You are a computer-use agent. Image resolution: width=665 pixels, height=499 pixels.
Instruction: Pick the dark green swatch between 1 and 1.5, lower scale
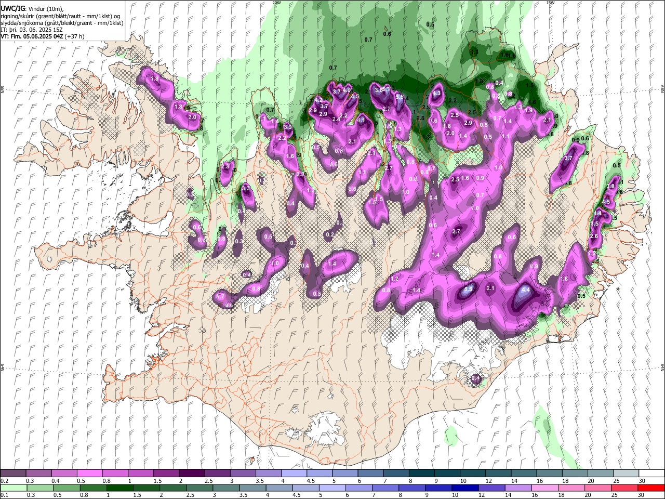pyautogui.click(x=119, y=488)
